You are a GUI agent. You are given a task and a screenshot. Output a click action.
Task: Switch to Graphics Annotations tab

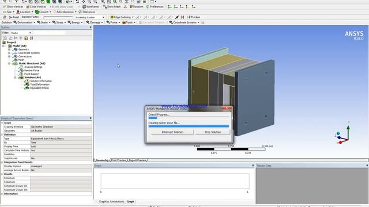pos(111,202)
